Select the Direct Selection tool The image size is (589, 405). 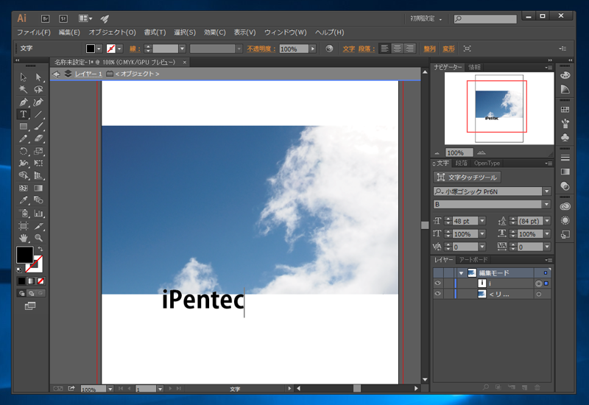click(38, 77)
